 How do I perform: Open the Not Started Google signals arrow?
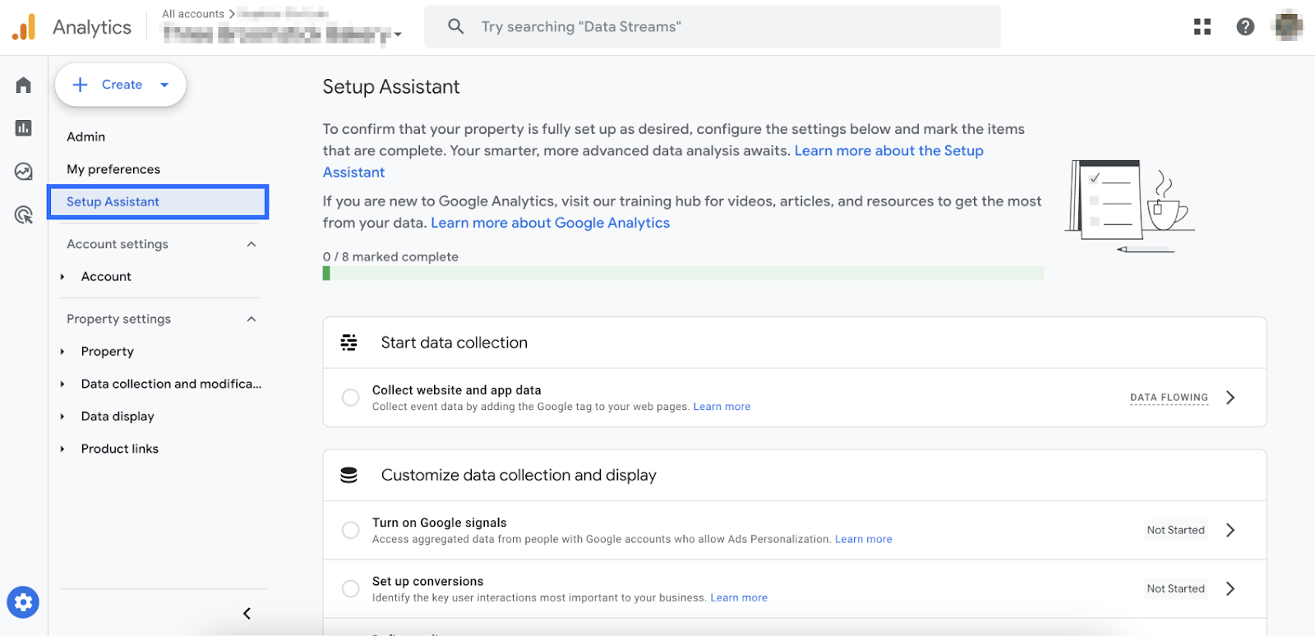tap(1230, 530)
